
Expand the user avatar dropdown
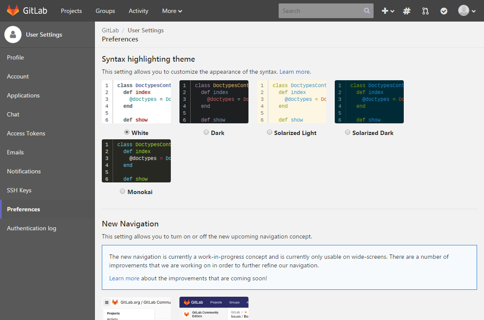tap(467, 11)
